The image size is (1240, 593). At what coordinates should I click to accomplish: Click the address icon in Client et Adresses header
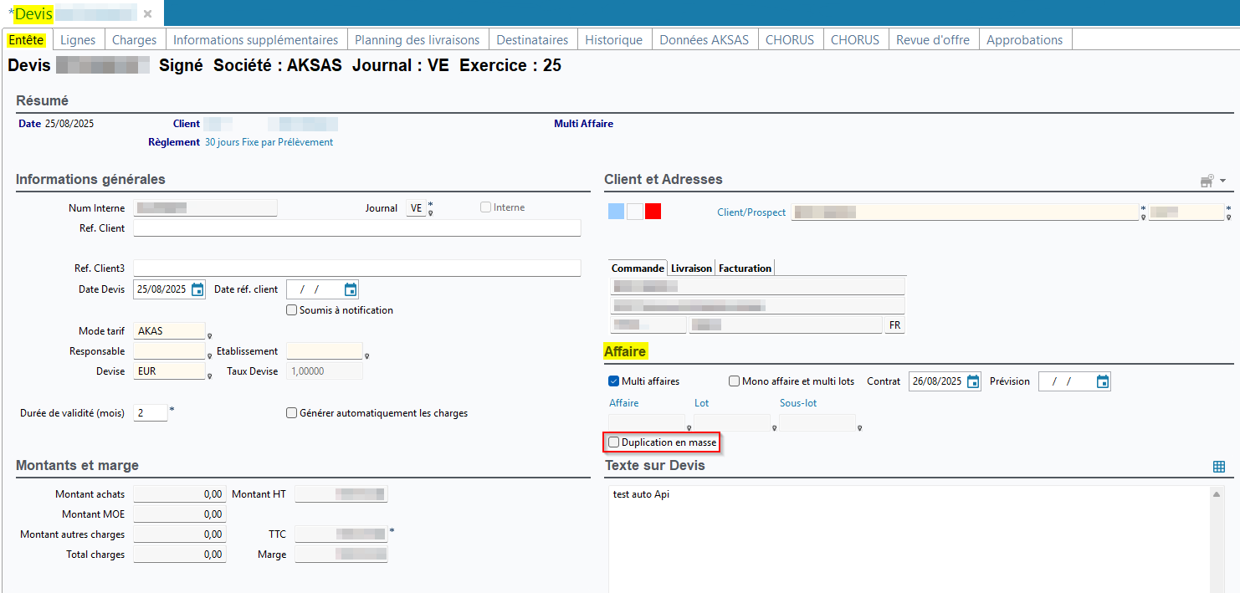point(1207,181)
